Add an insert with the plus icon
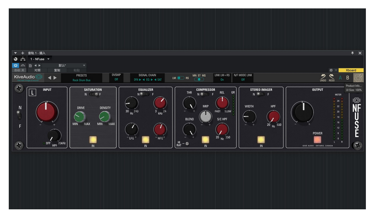This screenshot has width=371, height=217. (23, 53)
